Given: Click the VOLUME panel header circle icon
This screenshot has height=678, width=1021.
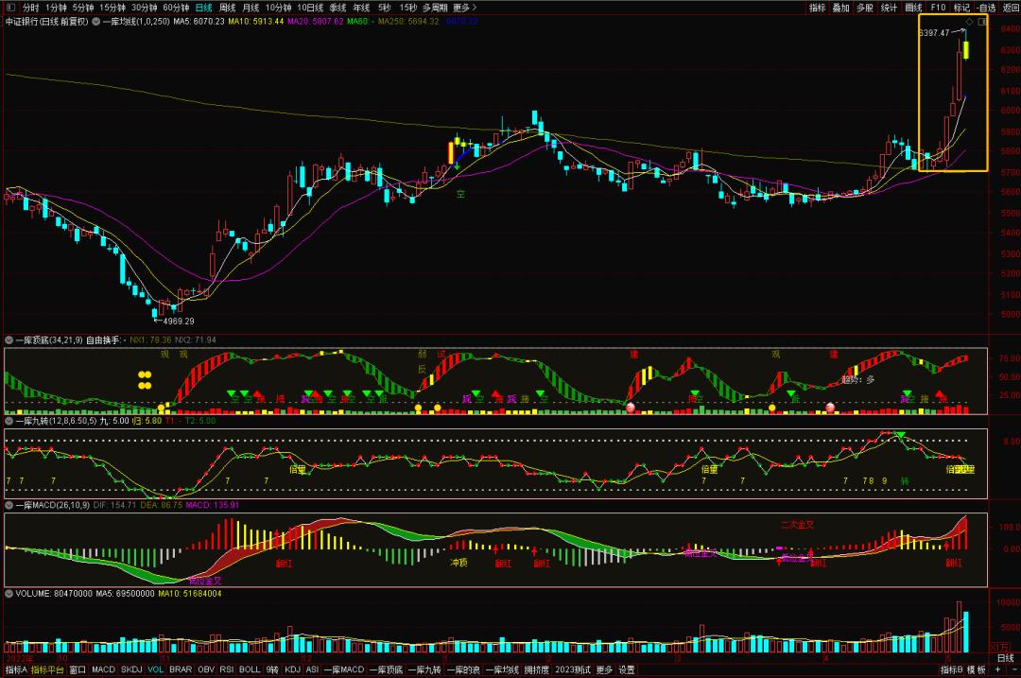Looking at the screenshot, I should pyautogui.click(x=9, y=594).
